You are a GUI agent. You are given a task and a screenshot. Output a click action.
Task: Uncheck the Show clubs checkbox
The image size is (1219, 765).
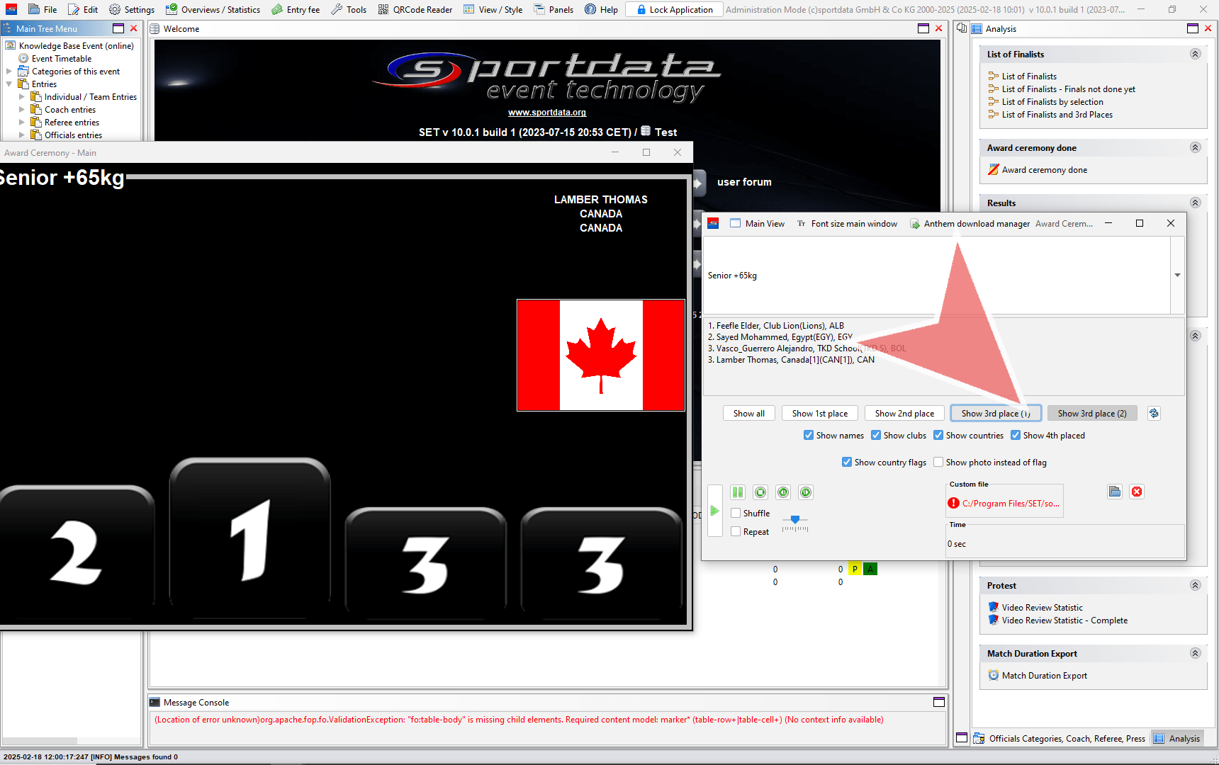tap(876, 436)
